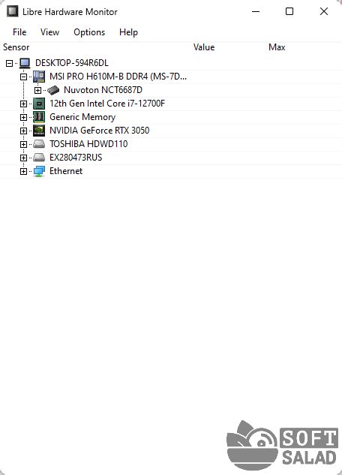This screenshot has height=475, width=342.
Task: Expand the 12th Gen Intel Core node
Action: click(x=23, y=104)
